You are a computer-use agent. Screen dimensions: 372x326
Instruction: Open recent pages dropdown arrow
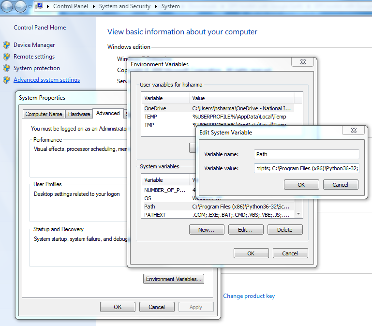(x=30, y=6)
